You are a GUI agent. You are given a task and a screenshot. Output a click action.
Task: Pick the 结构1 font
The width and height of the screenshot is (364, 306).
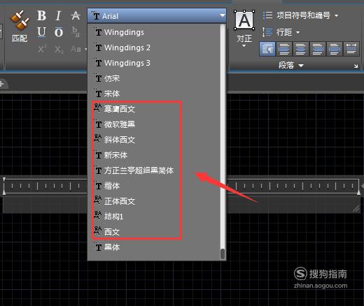click(154, 217)
